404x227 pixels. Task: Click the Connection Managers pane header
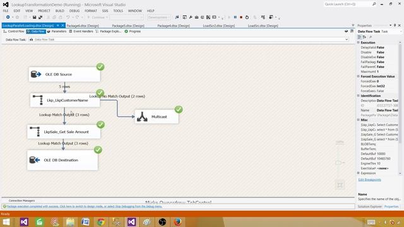pyautogui.click(x=21, y=201)
